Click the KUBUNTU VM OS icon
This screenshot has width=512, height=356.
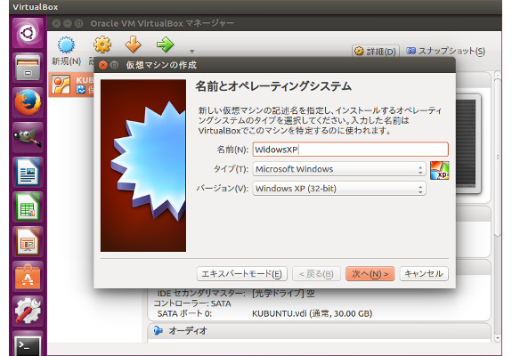pyautogui.click(x=61, y=85)
